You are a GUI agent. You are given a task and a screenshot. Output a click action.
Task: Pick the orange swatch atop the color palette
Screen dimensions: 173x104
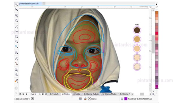[157, 13]
